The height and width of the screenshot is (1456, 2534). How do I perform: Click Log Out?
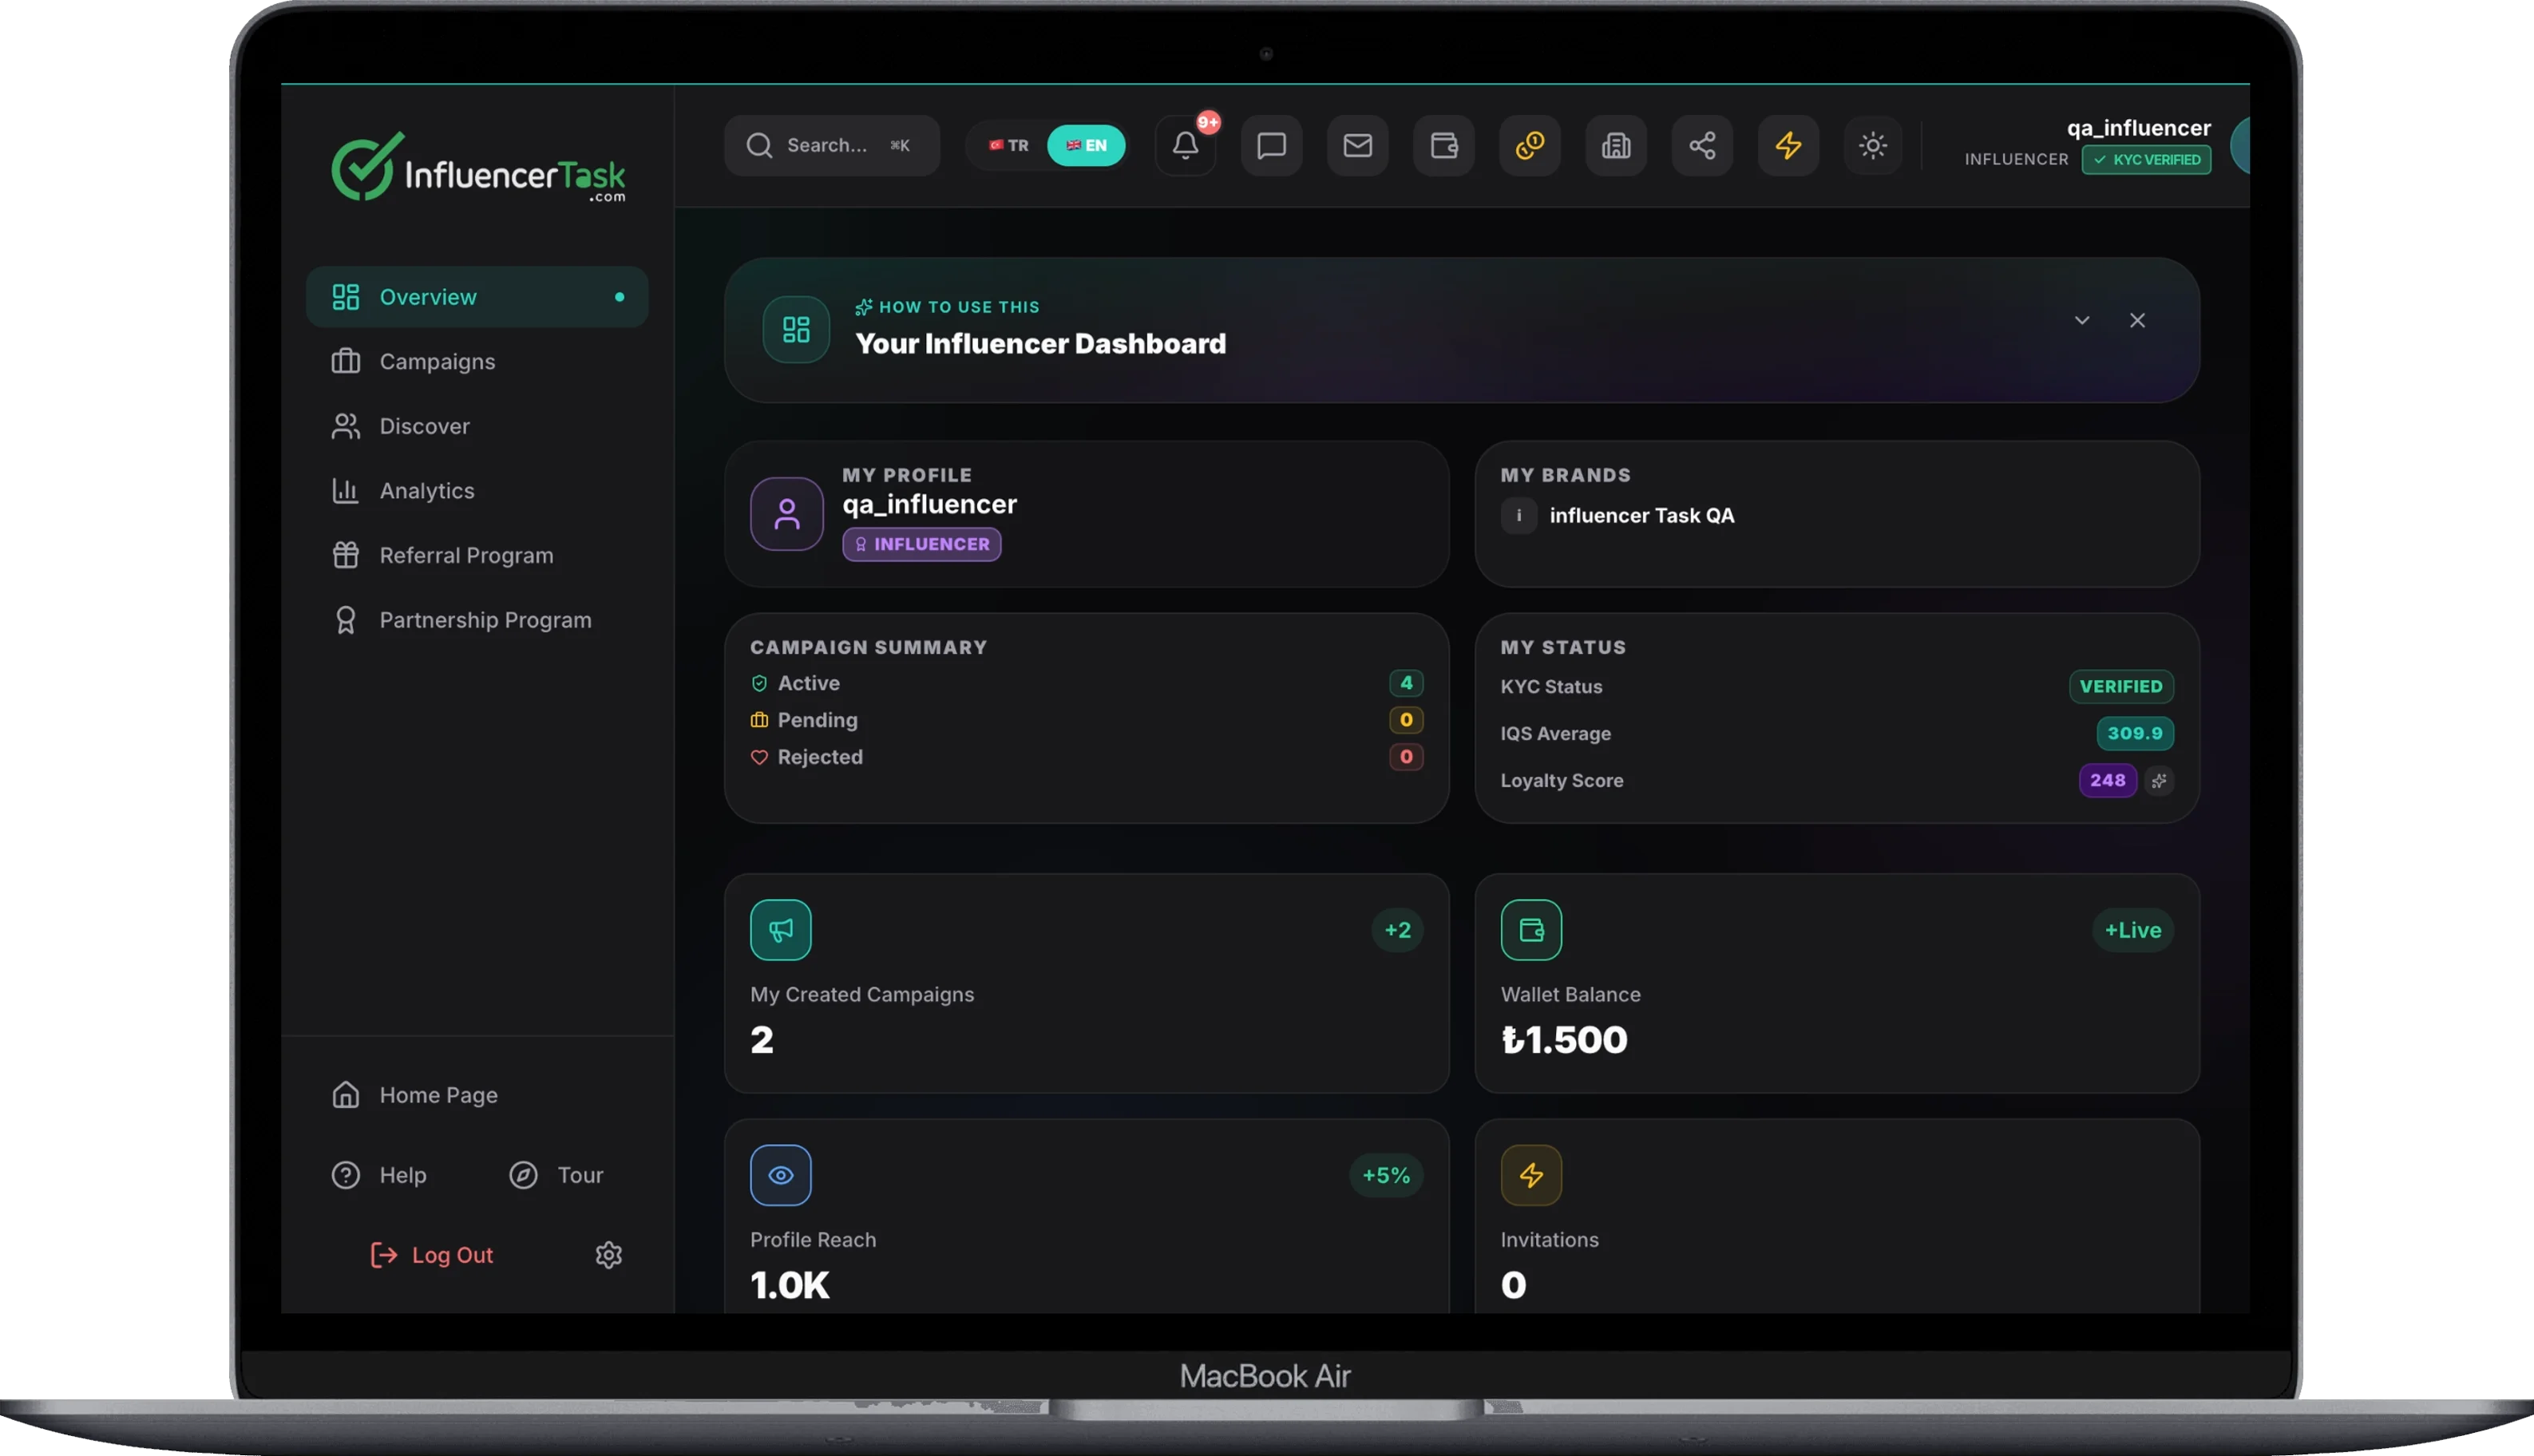tap(432, 1255)
